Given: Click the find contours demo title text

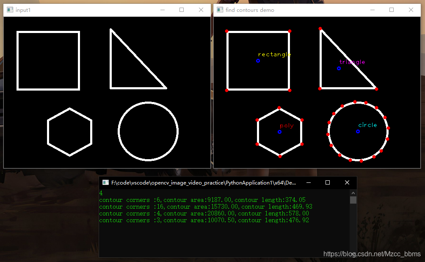Looking at the screenshot, I should click(250, 10).
